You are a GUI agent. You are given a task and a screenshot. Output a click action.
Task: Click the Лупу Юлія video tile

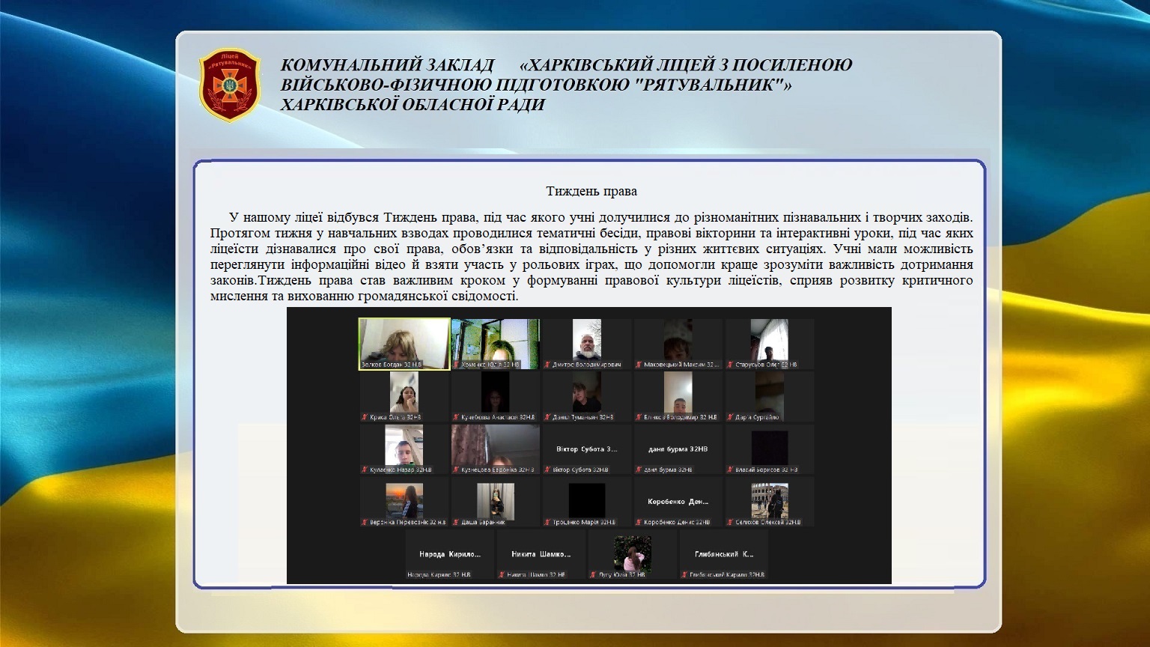633,554
